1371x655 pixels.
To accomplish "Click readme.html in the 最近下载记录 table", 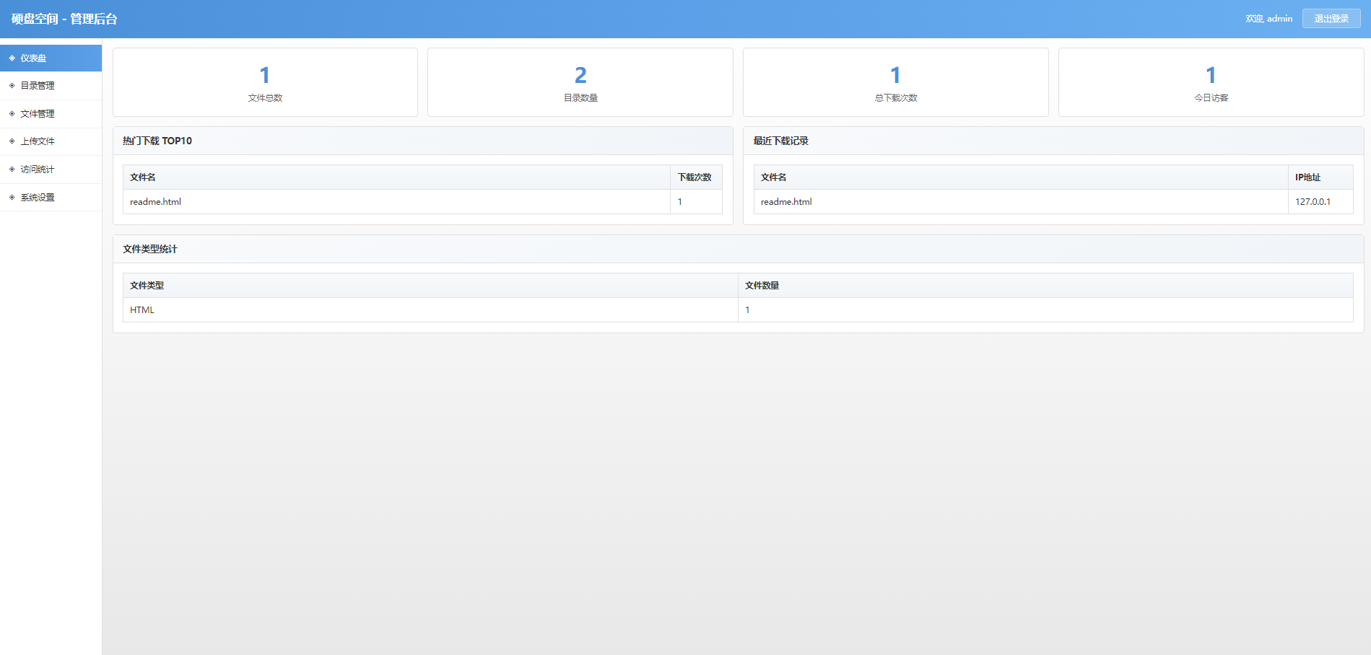I will (x=786, y=202).
